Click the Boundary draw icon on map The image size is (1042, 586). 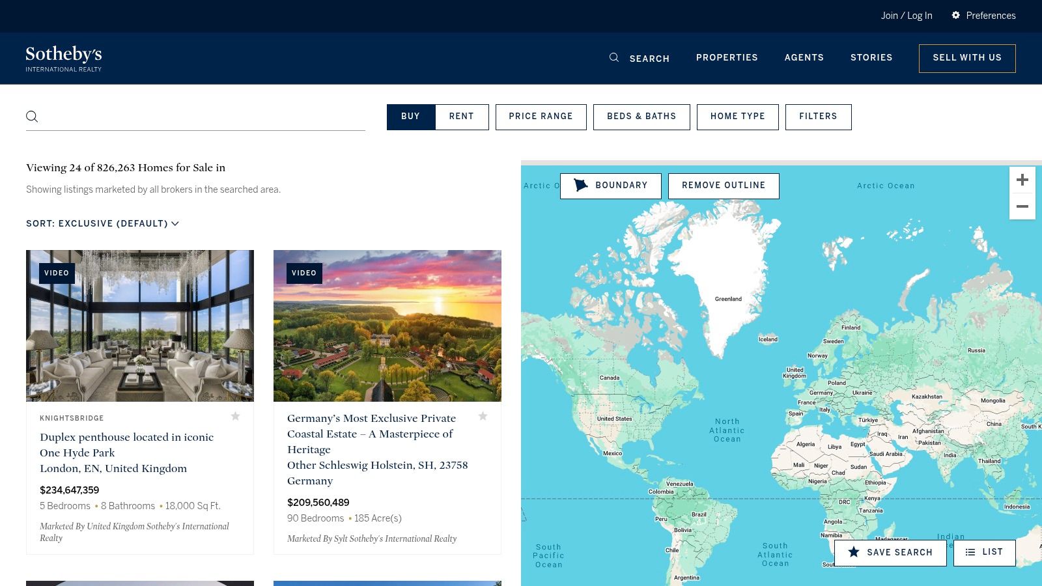(x=580, y=186)
